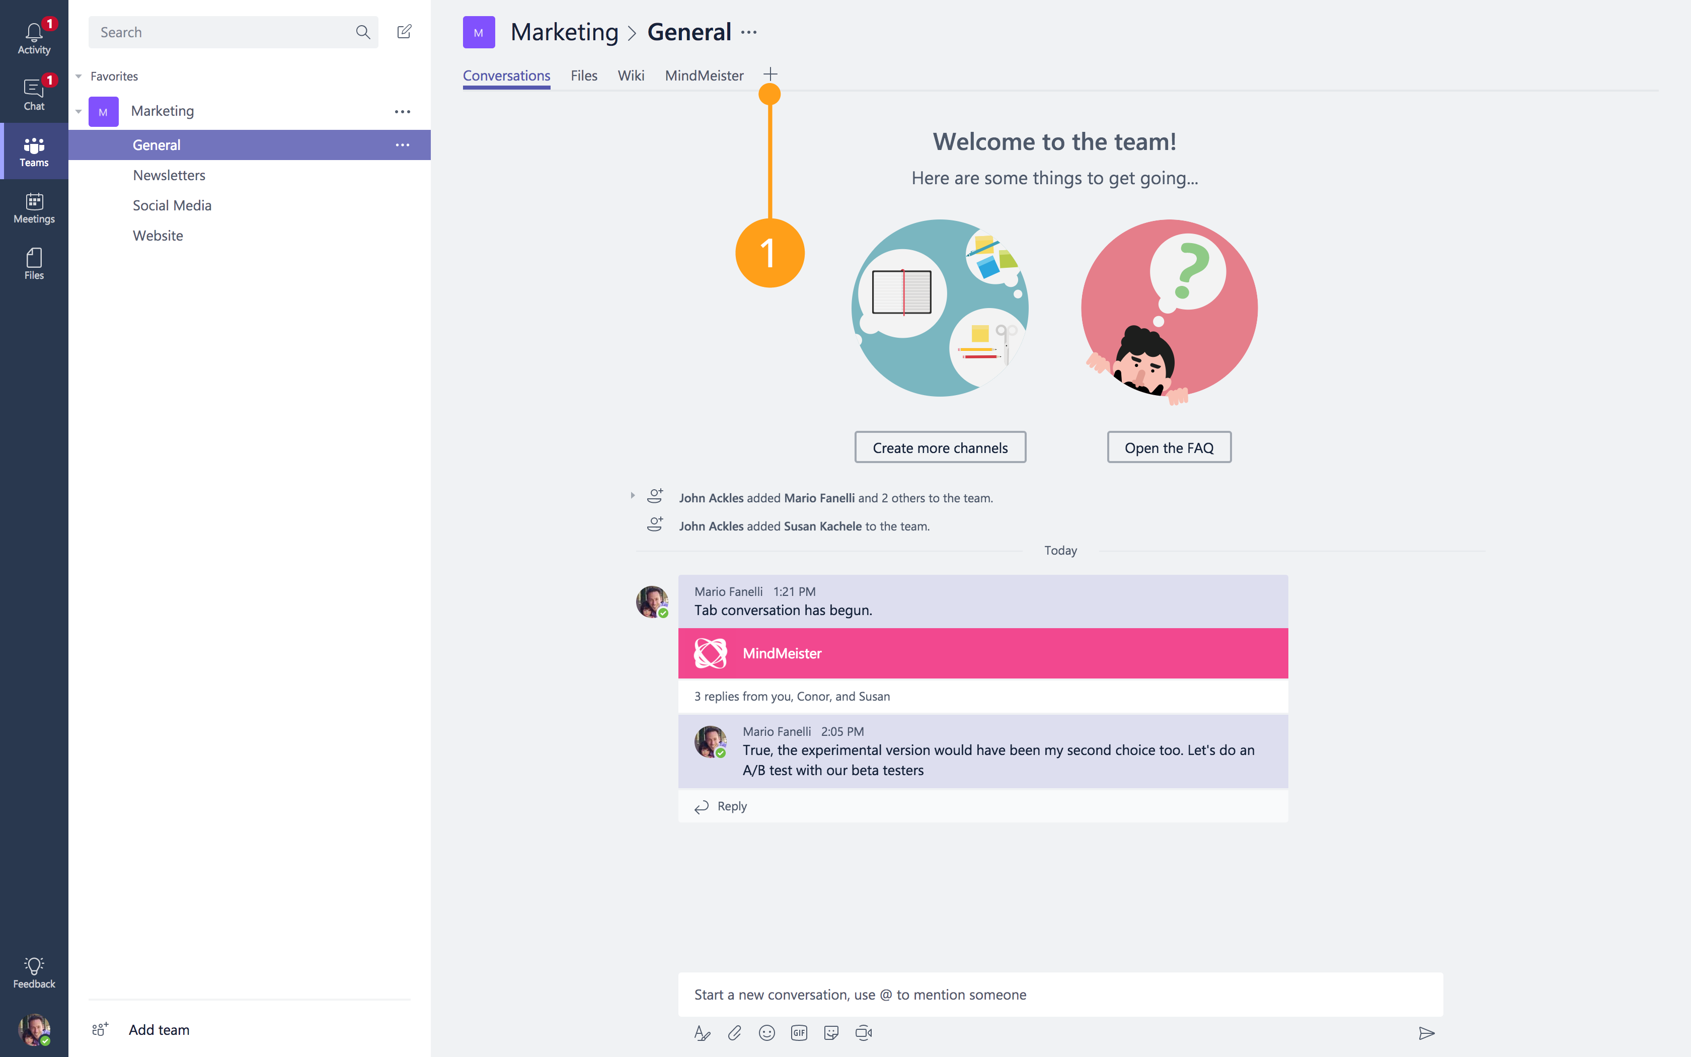The image size is (1691, 1057).
Task: Click the compose new message icon
Action: pyautogui.click(x=404, y=30)
